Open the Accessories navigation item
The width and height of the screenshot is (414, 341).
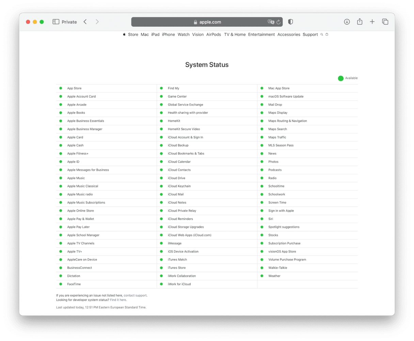[x=289, y=34]
